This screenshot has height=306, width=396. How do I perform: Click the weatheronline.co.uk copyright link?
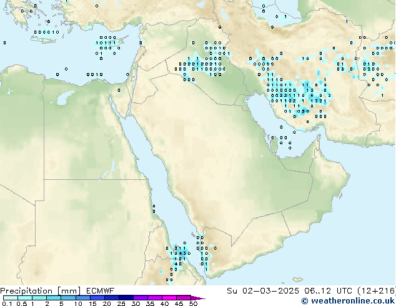coord(348,301)
